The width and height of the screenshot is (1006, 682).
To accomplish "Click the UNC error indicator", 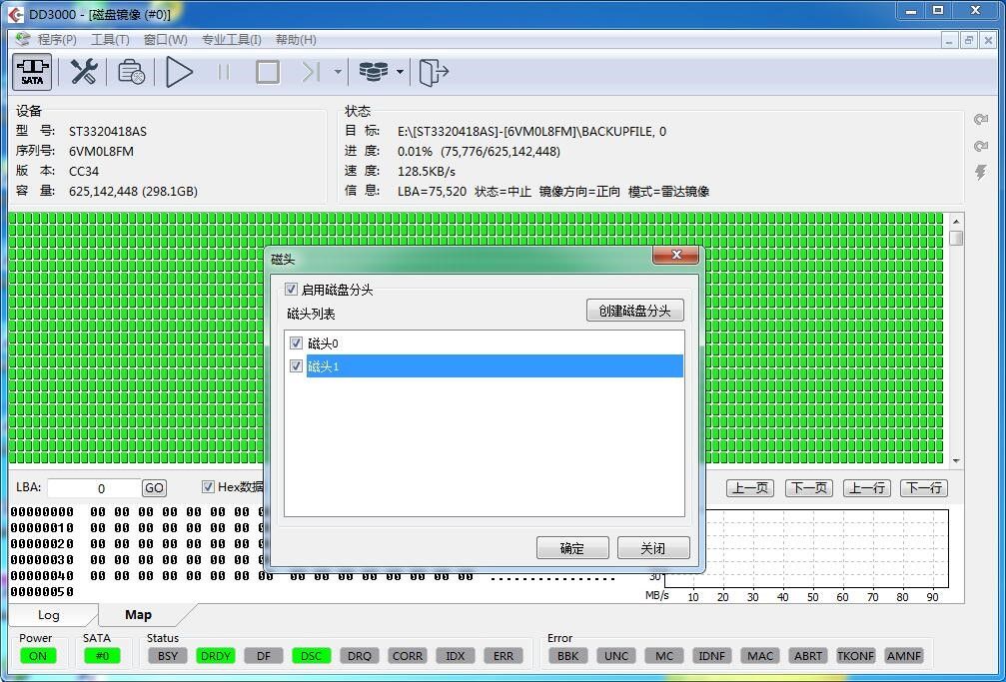I will point(616,656).
